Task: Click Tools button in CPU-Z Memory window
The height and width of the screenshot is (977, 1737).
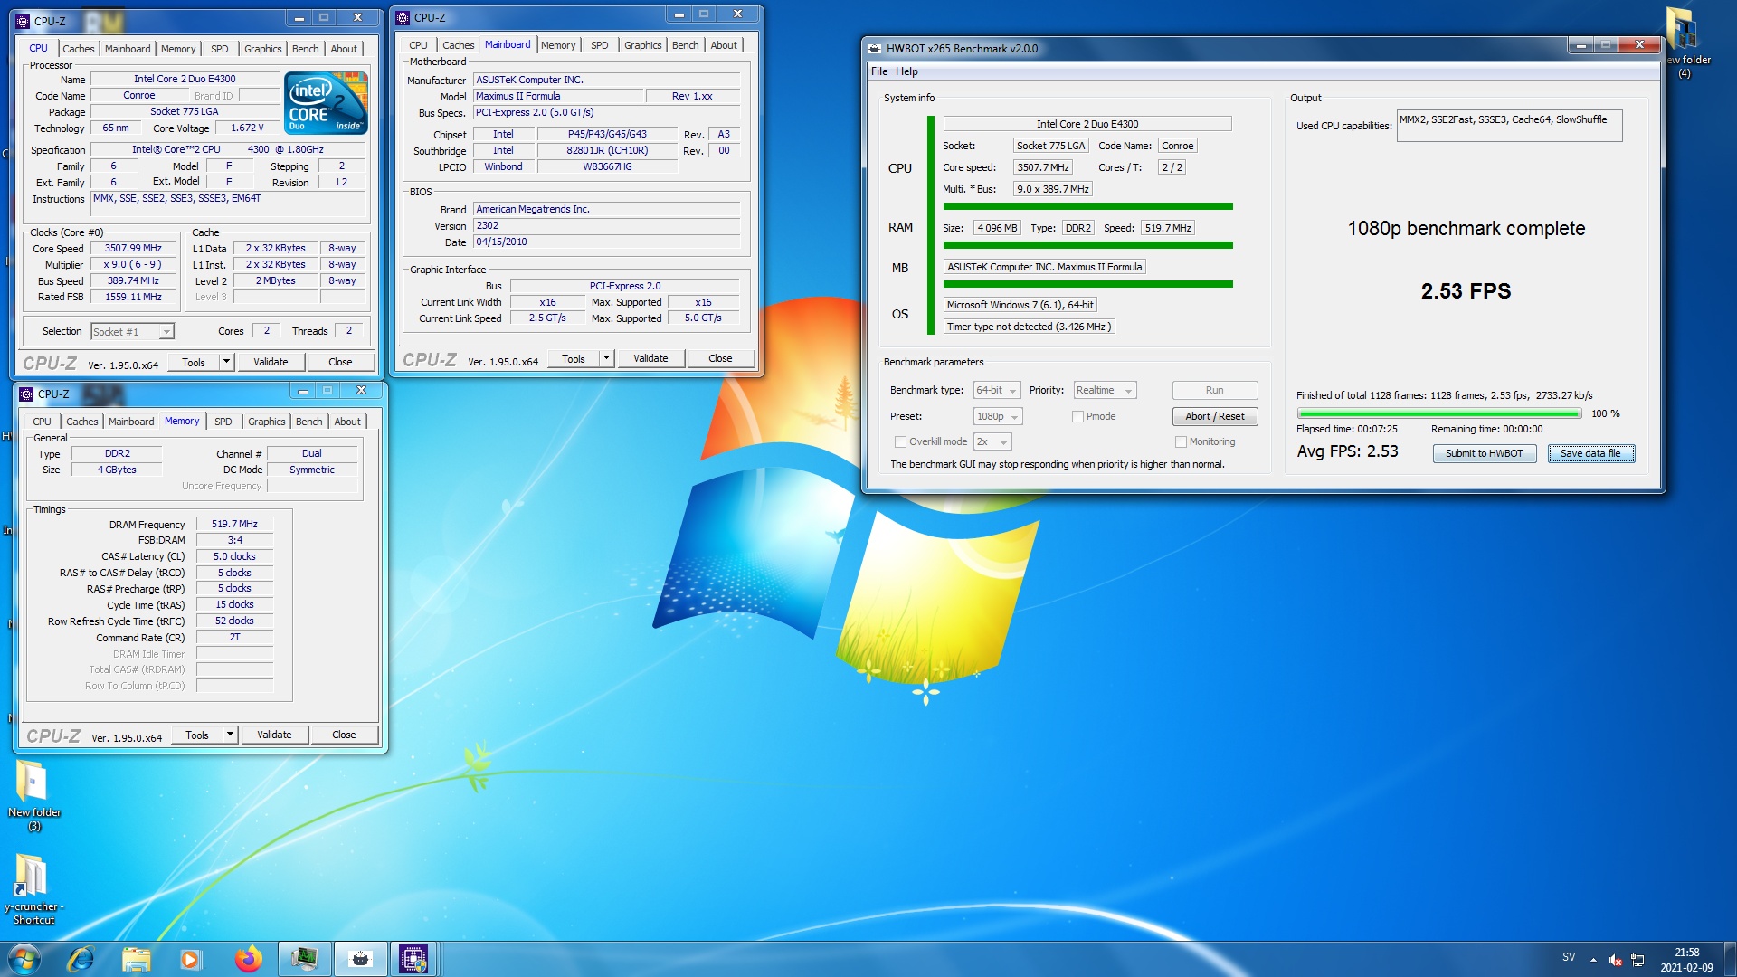Action: tap(196, 735)
